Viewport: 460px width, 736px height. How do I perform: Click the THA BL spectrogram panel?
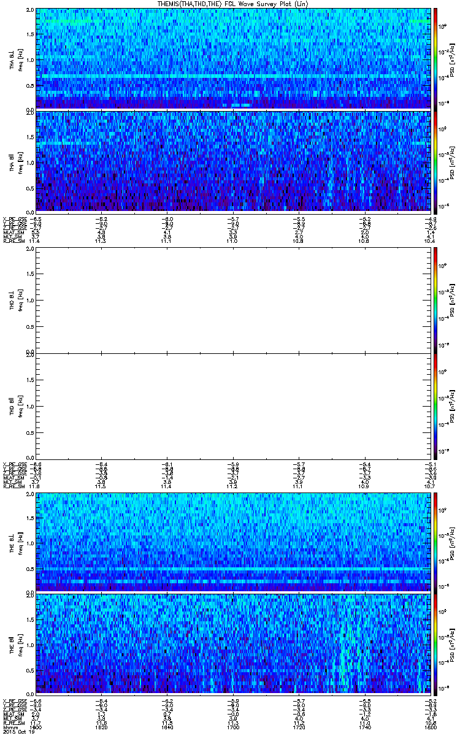coord(233,58)
